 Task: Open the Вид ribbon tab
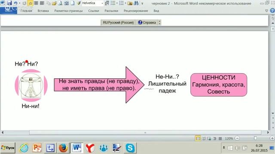[156, 11]
